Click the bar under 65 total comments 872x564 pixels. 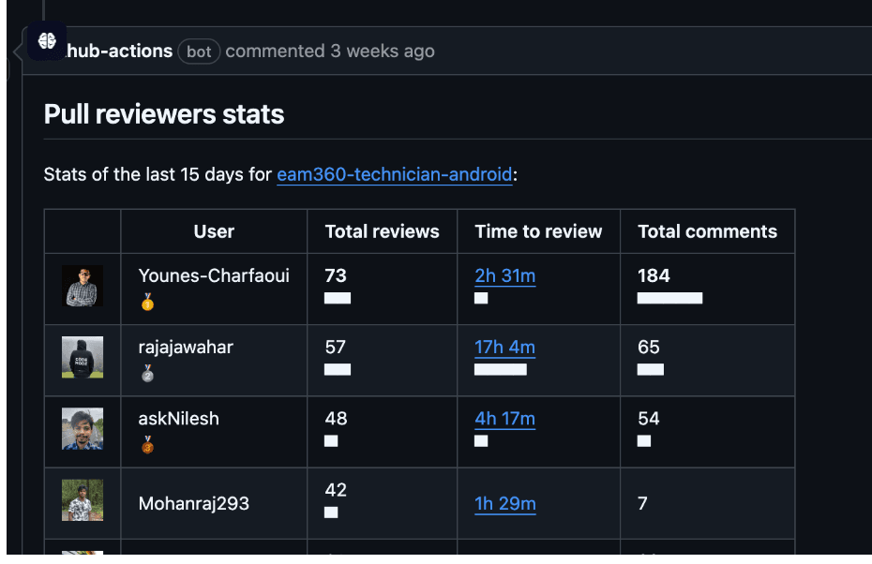coord(650,369)
